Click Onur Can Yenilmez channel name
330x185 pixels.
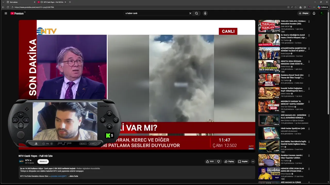click(x=288, y=107)
